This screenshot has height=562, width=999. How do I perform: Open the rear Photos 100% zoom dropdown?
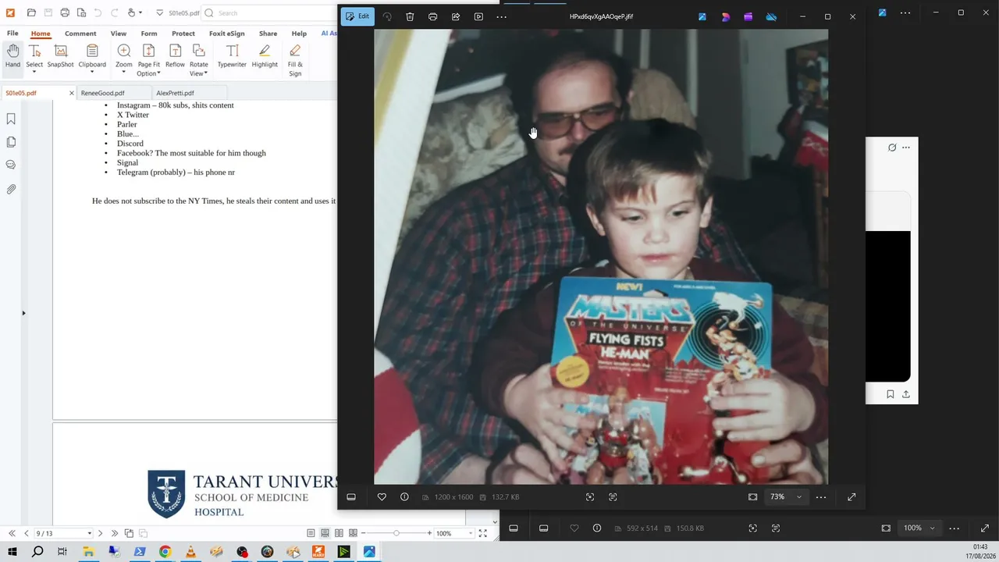click(919, 528)
